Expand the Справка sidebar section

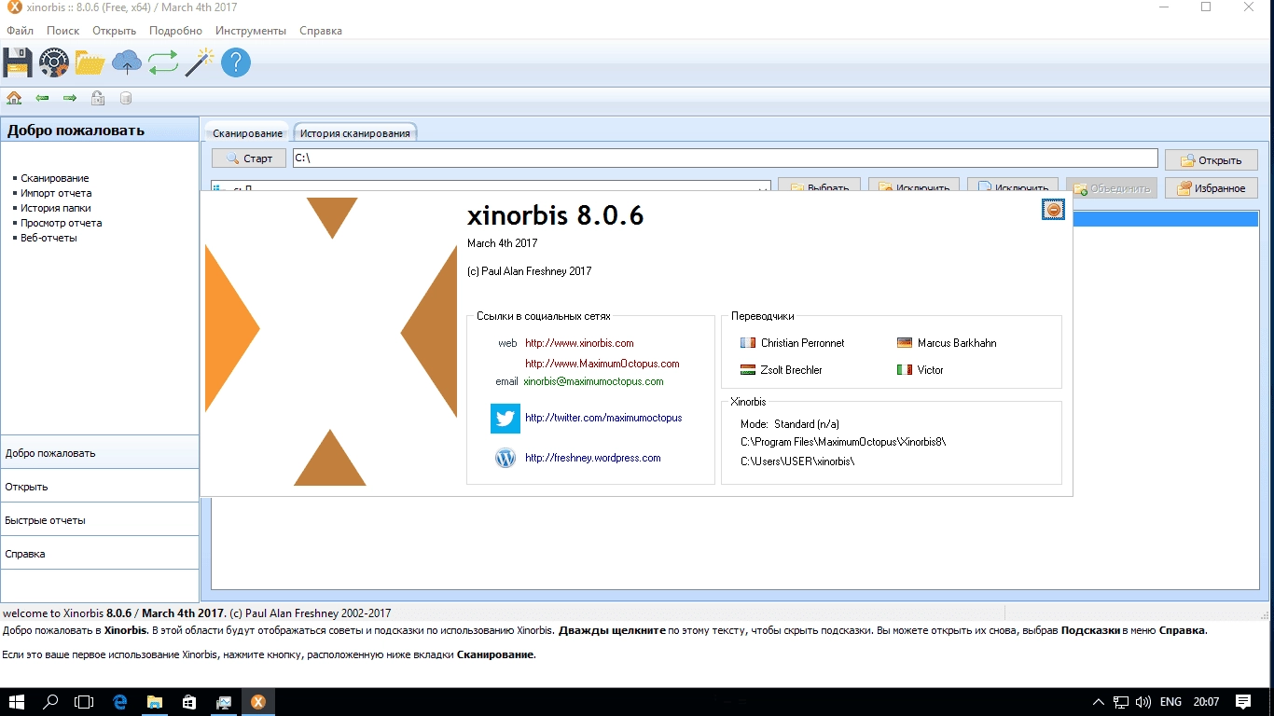(x=100, y=553)
